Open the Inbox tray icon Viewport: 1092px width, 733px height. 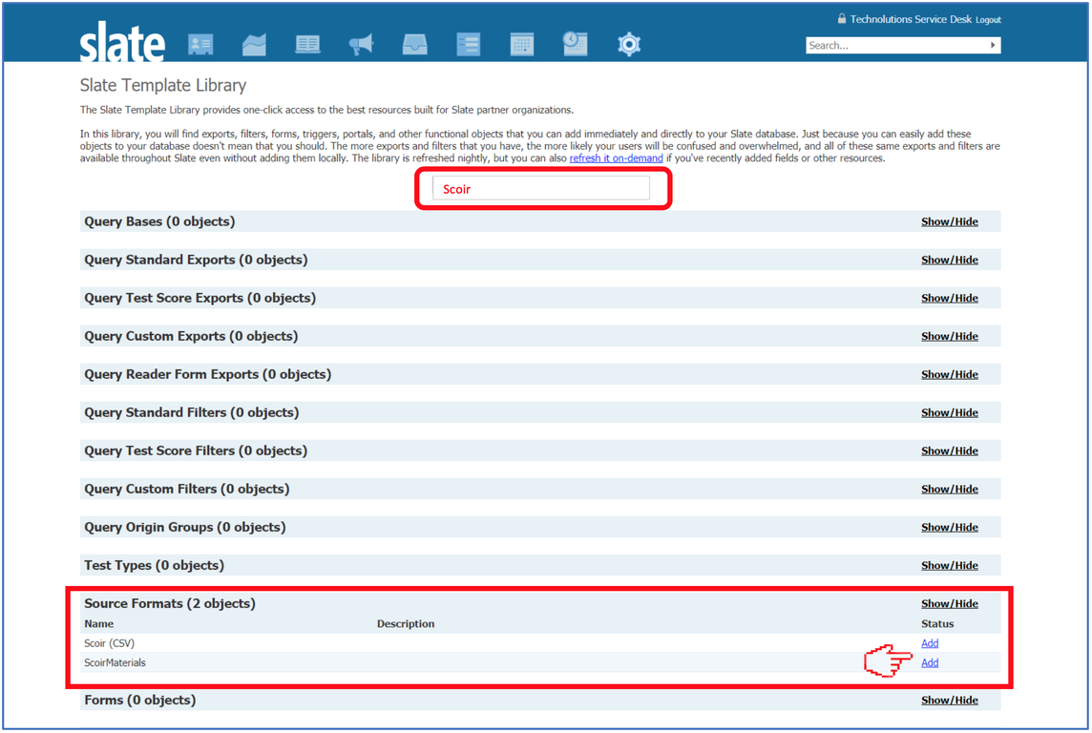tap(414, 45)
